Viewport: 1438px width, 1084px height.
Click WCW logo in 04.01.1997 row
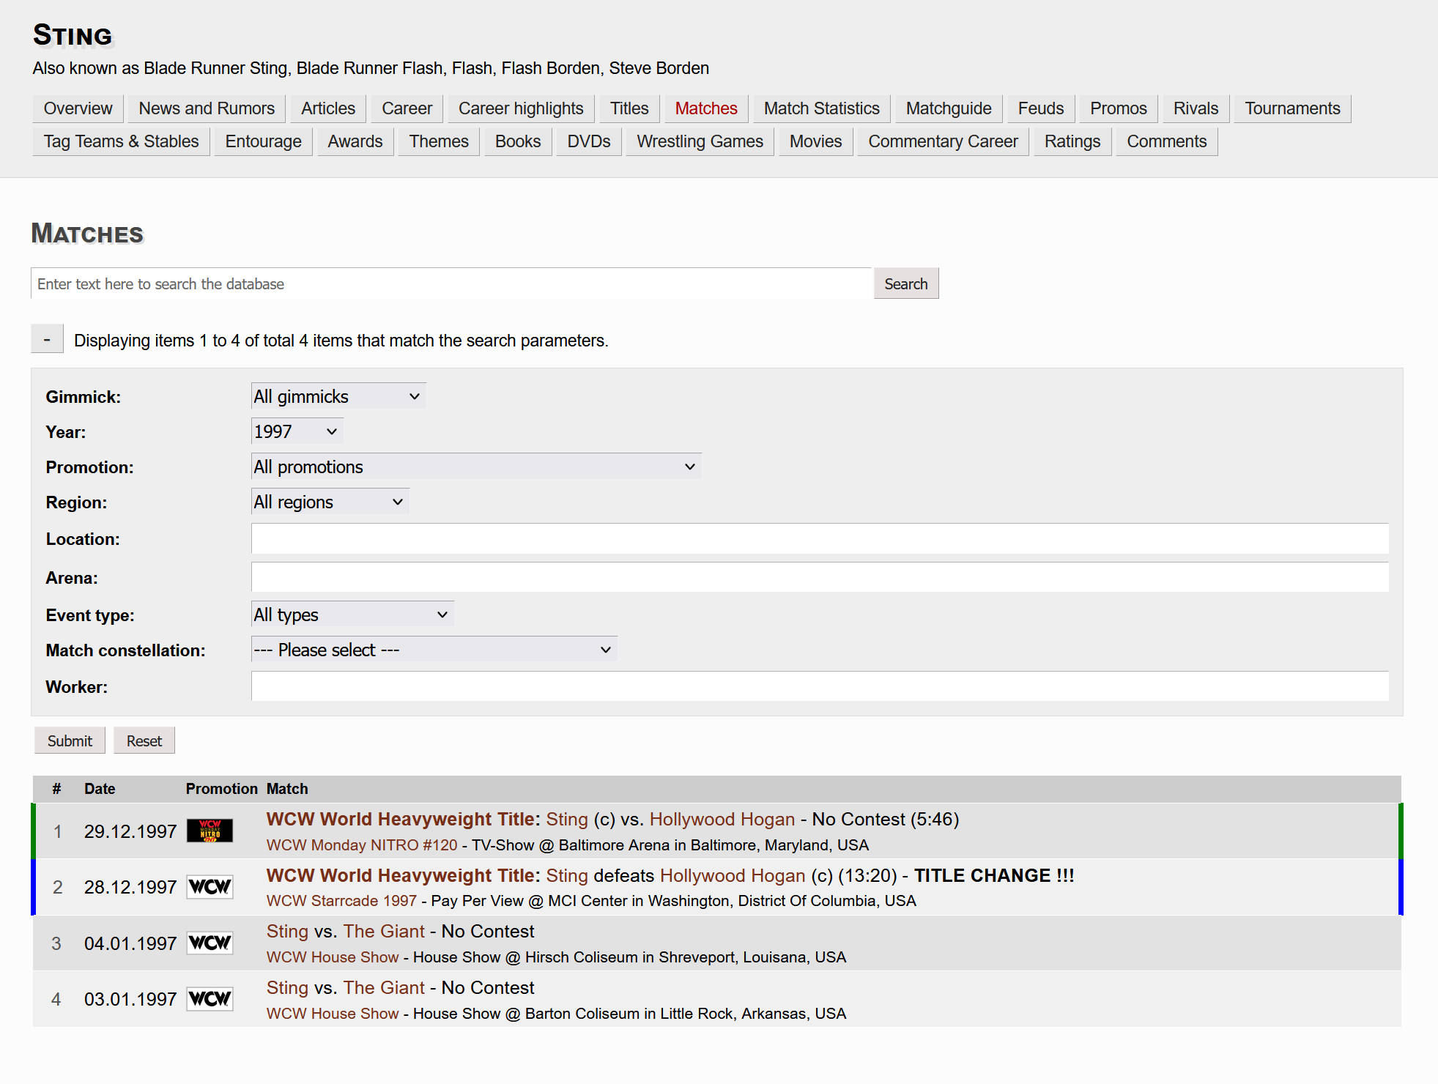coord(210,943)
